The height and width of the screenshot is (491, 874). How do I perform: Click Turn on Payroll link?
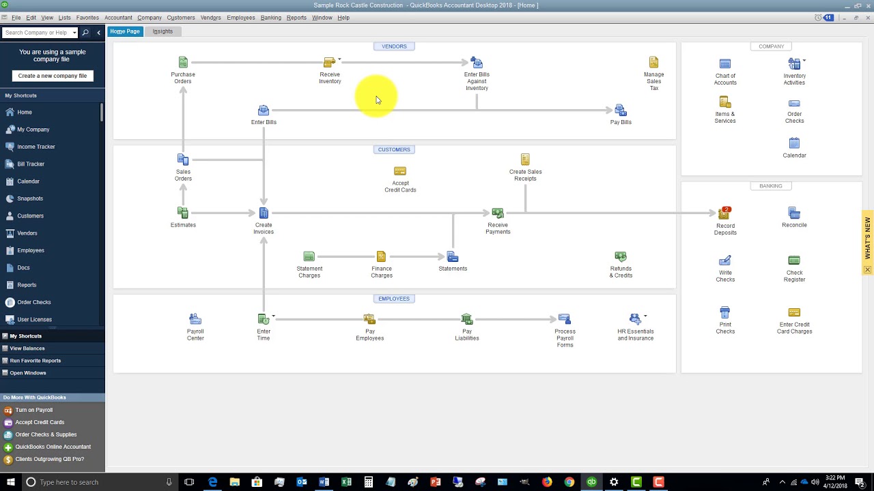(34, 411)
